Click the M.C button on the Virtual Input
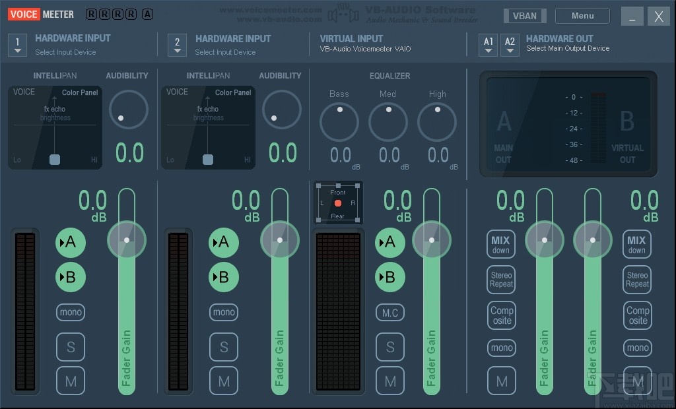Viewport: 676px width, 409px height. point(390,312)
